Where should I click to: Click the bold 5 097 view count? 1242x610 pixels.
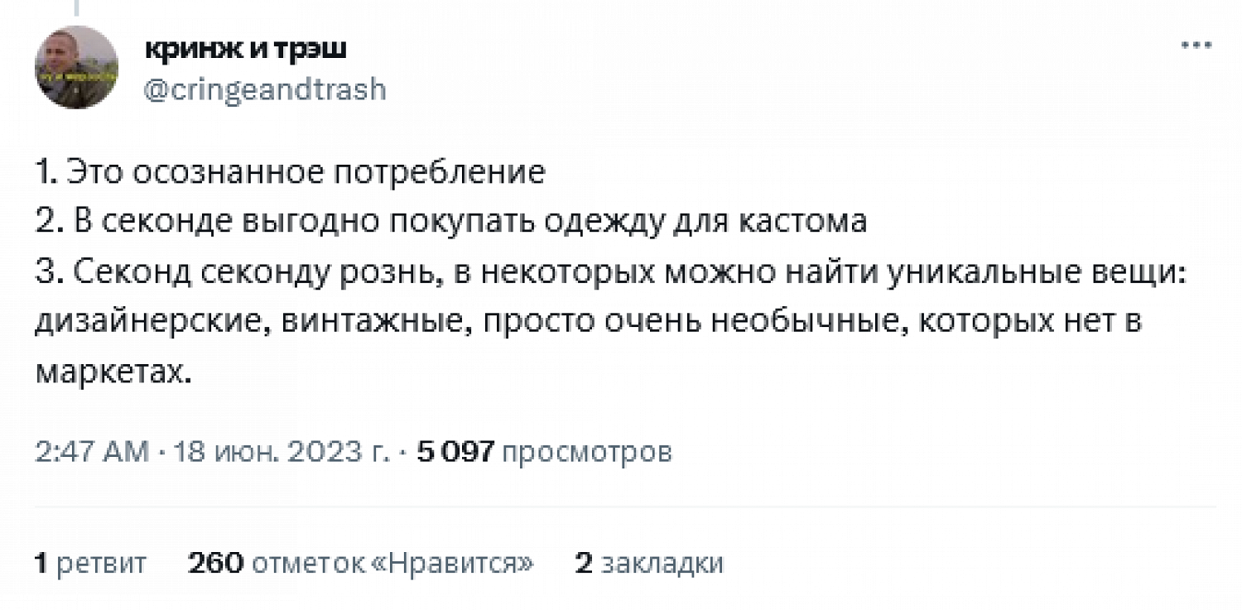[455, 452]
